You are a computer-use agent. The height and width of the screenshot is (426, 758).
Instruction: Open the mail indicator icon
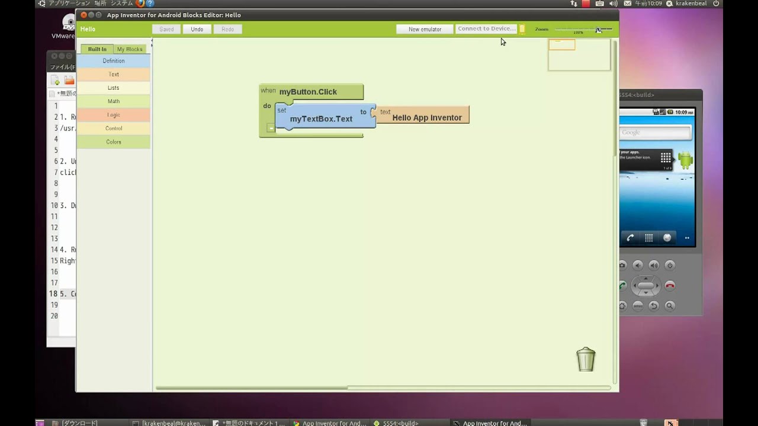pos(627,4)
